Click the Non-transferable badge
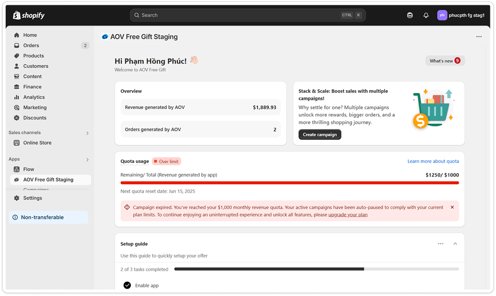496x296 pixels. tap(48, 217)
